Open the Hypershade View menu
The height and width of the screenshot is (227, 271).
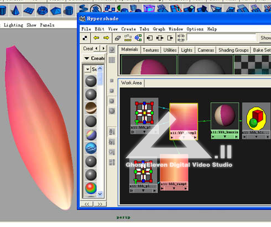click(x=113, y=29)
